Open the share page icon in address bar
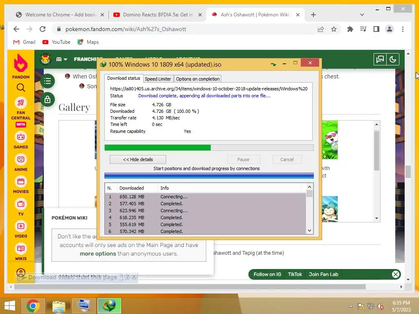Viewport: 419px width, 314px height. coord(321,29)
